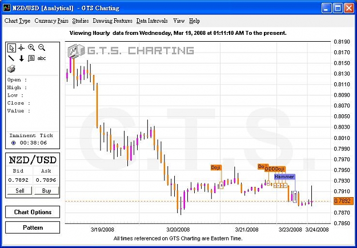Select the line drawing tool
This screenshot has width=357, height=248.
coord(11,58)
